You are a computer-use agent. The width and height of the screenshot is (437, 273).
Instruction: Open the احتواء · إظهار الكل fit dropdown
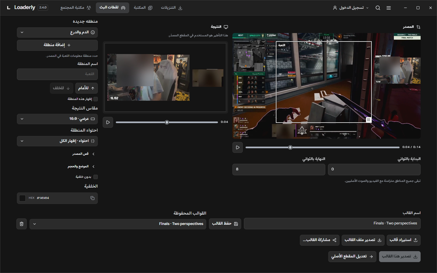tap(57, 141)
